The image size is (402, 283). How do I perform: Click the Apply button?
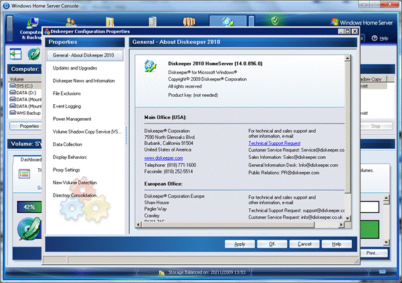click(239, 244)
